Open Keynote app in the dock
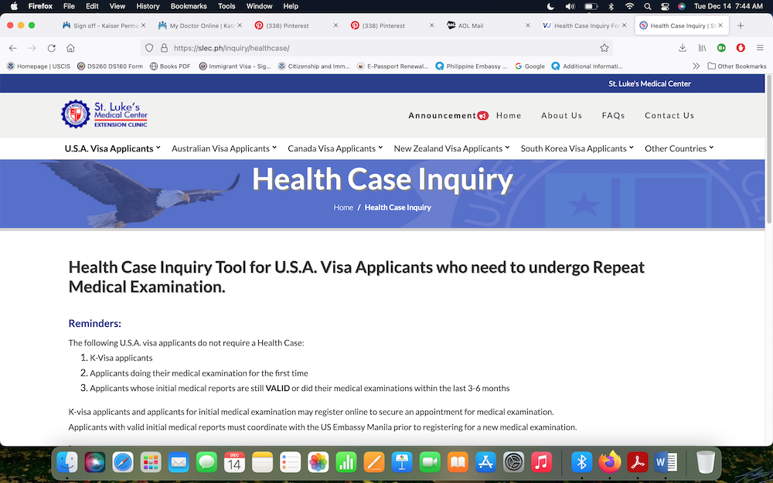 coord(402,462)
